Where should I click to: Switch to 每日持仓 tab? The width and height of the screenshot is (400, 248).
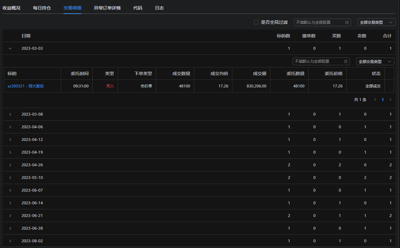click(x=42, y=8)
